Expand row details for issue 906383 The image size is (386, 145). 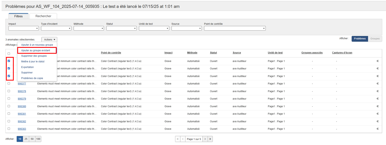tap(378, 129)
